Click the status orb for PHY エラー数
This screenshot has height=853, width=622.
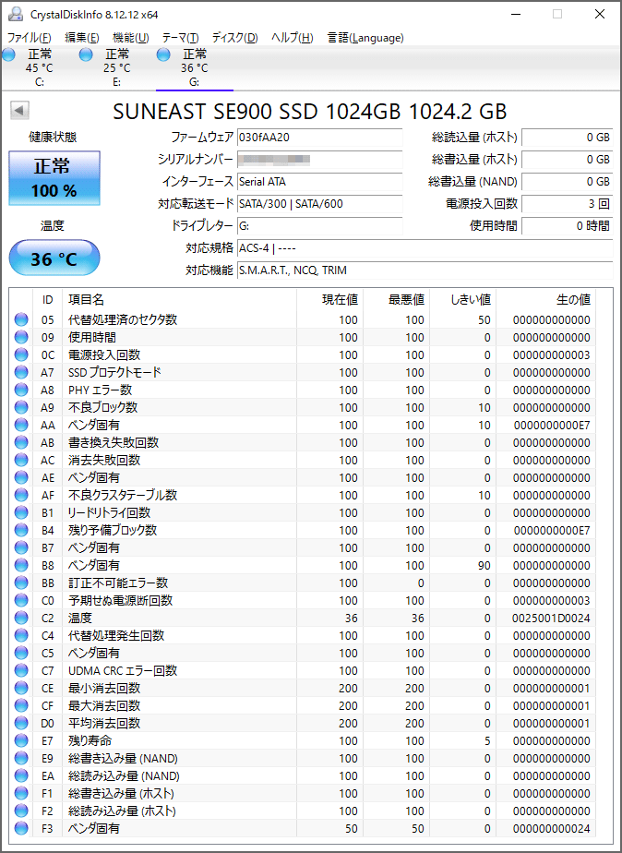21,390
